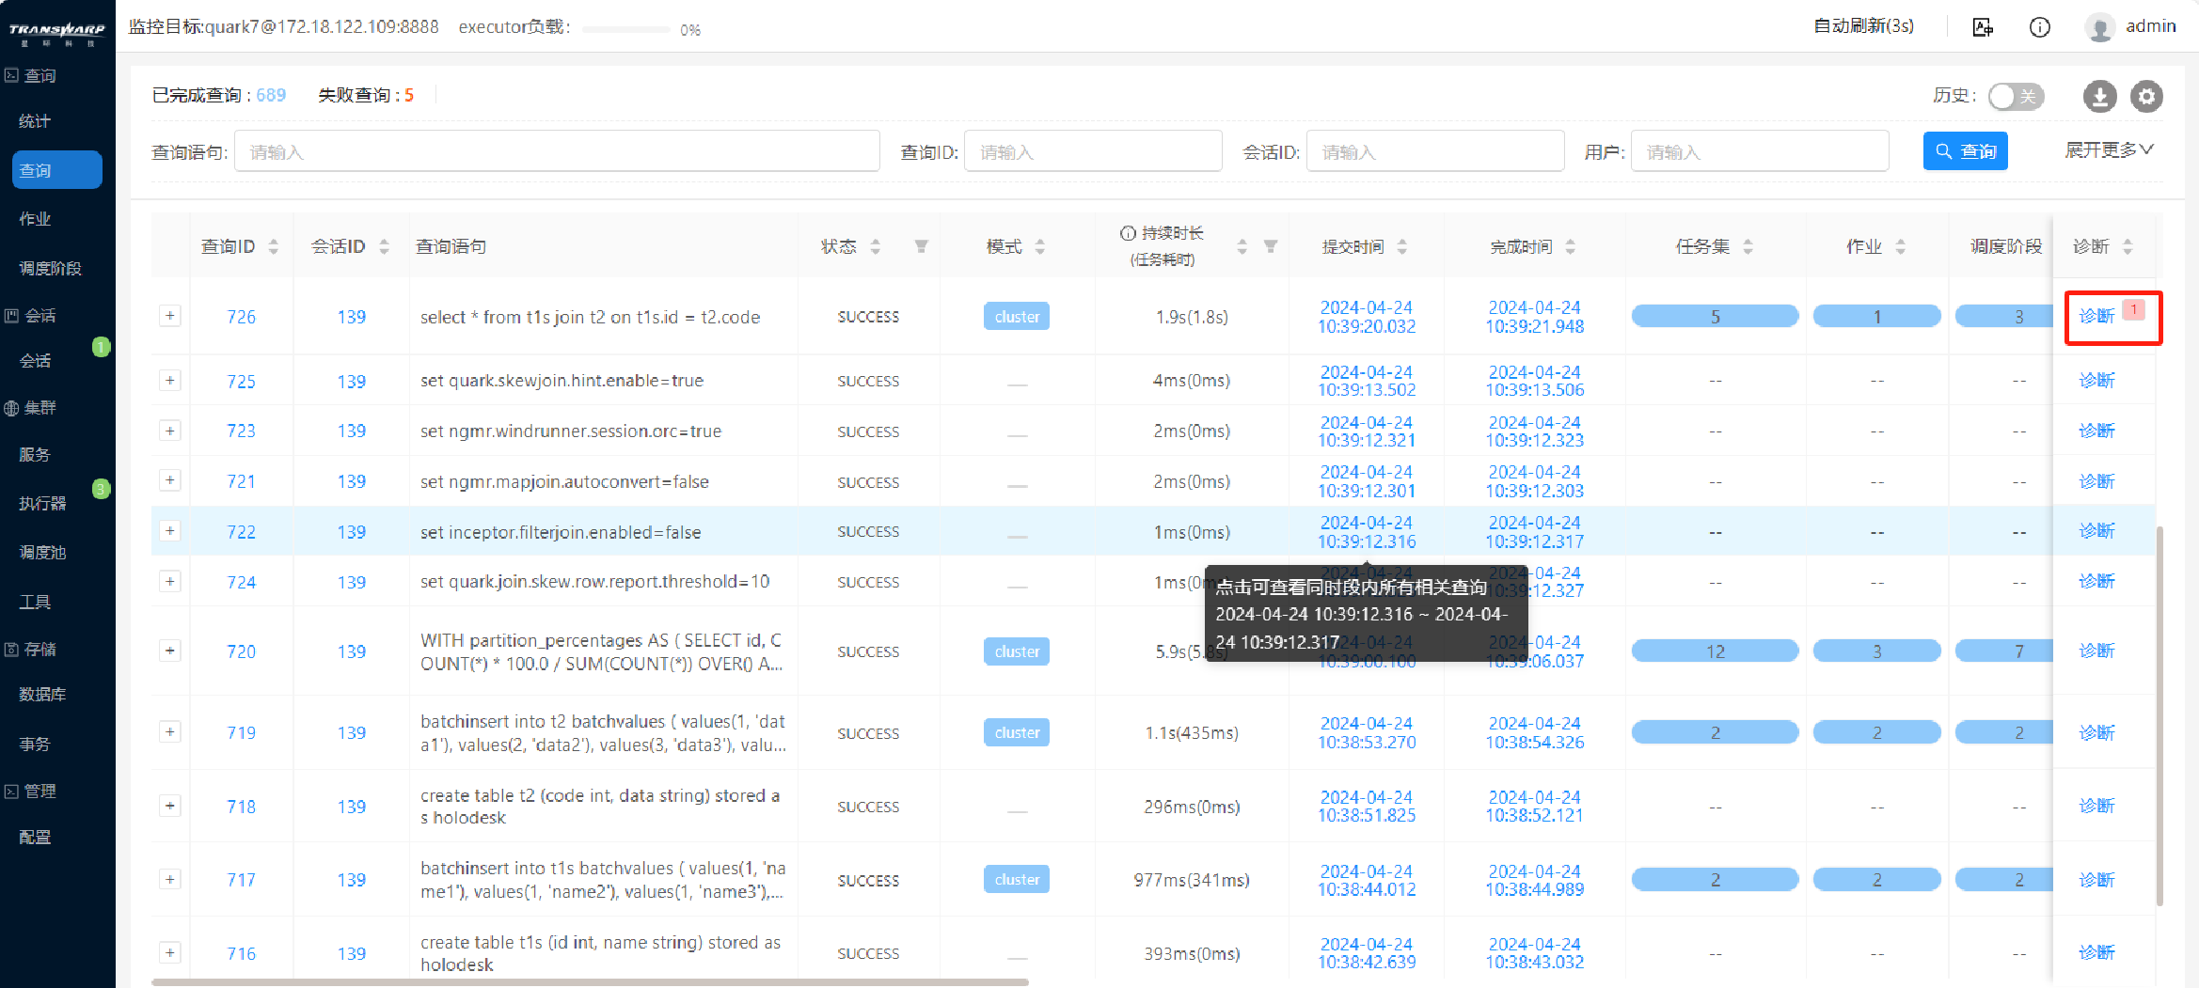
Task: Toggle the 历史 history switch
Action: [x=2016, y=96]
